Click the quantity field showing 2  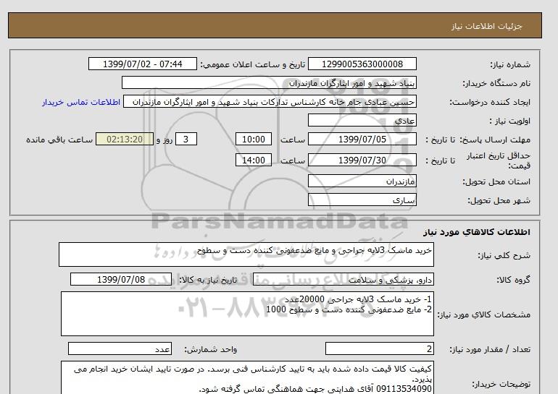[x=379, y=348]
